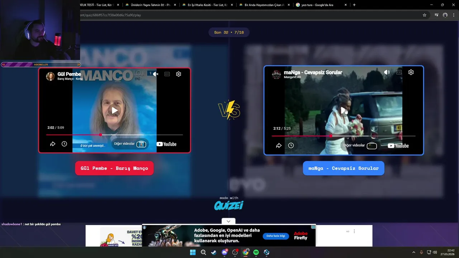Share the maNga video

coord(279,145)
